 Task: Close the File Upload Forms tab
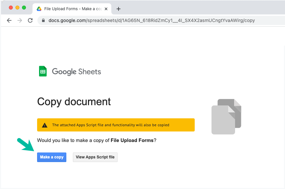106,9
